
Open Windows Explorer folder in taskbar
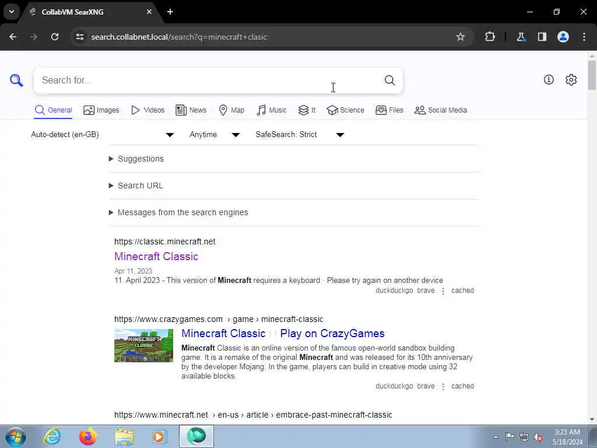[x=125, y=437]
